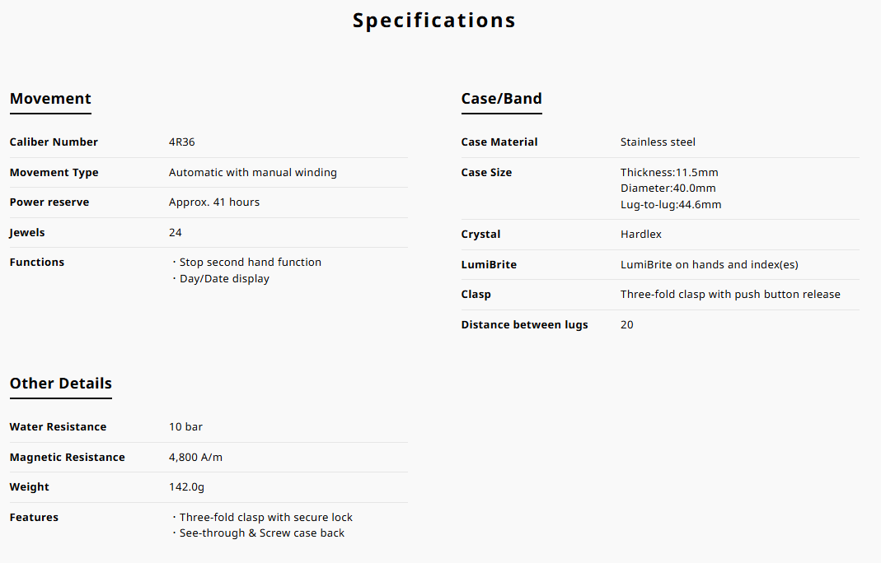The width and height of the screenshot is (881, 563).
Task: Click the 'Lug-to-lug:44.6mm' line
Action: [671, 205]
